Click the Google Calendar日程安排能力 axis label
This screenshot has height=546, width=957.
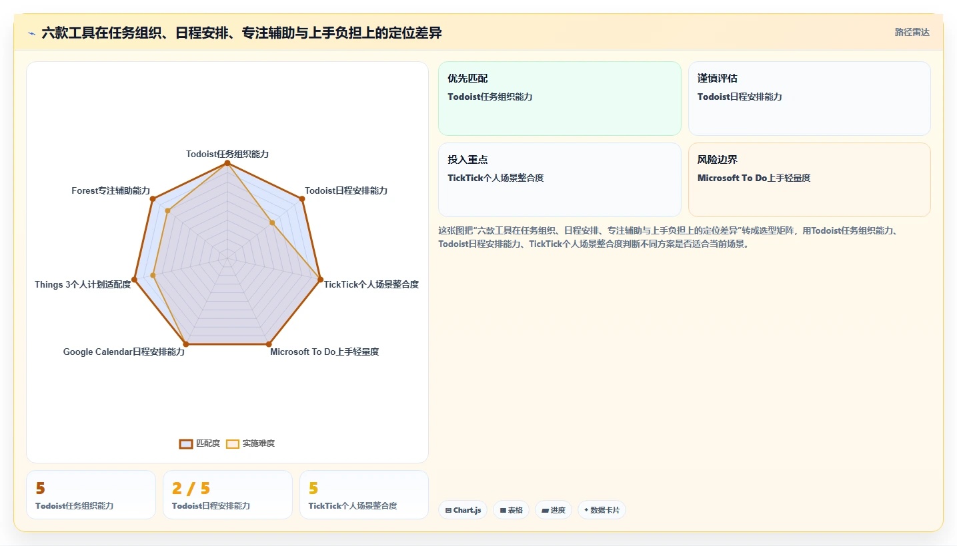[124, 352]
